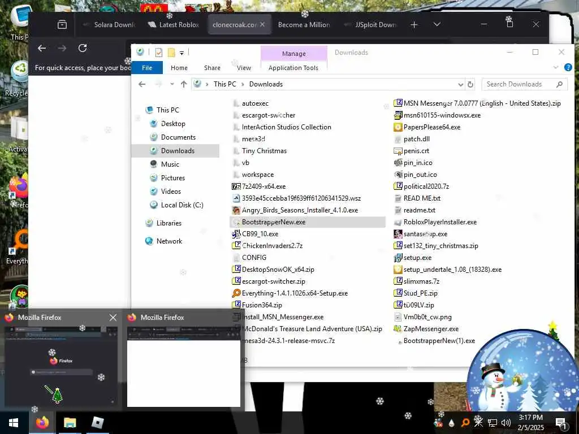
Task: Open the volume control in system tray
Action: click(506, 423)
